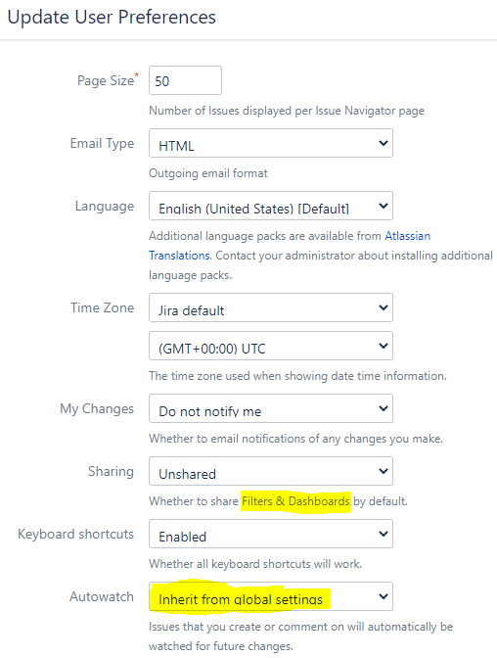The image size is (497, 658).
Task: Click the Sharing label
Action: (111, 471)
